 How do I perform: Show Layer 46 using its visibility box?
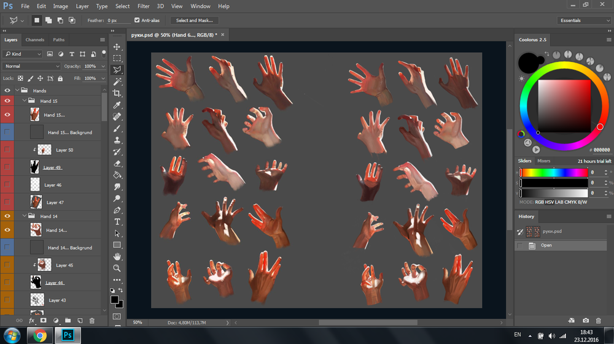coord(8,185)
